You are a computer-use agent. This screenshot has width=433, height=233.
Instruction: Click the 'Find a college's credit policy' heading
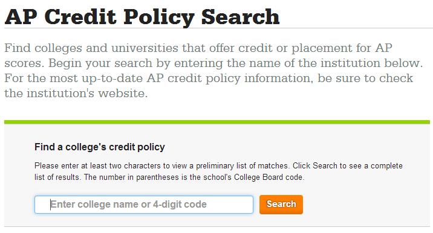(100, 147)
